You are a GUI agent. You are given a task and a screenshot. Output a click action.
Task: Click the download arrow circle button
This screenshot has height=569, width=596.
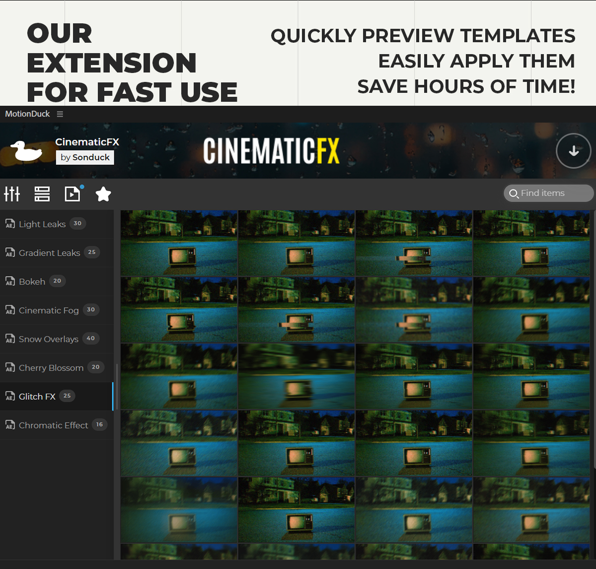[x=573, y=151]
